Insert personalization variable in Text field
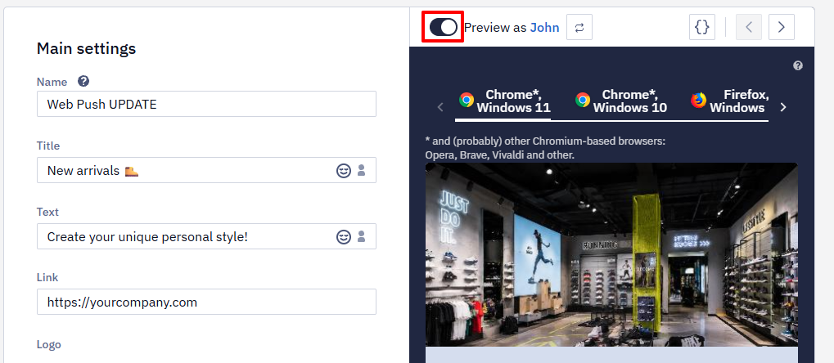834x363 pixels. pyautogui.click(x=362, y=236)
